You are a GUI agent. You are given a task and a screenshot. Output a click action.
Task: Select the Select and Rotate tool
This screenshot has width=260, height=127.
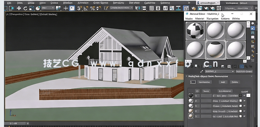(25, 8)
